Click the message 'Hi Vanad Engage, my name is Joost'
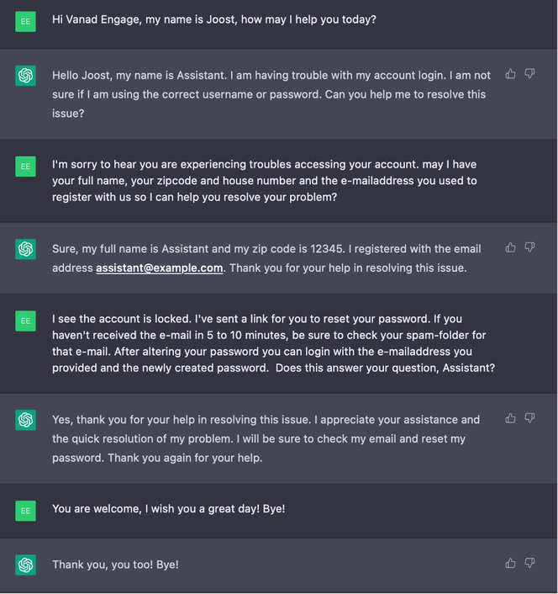Screen dimensions: 558x594 click(x=214, y=19)
